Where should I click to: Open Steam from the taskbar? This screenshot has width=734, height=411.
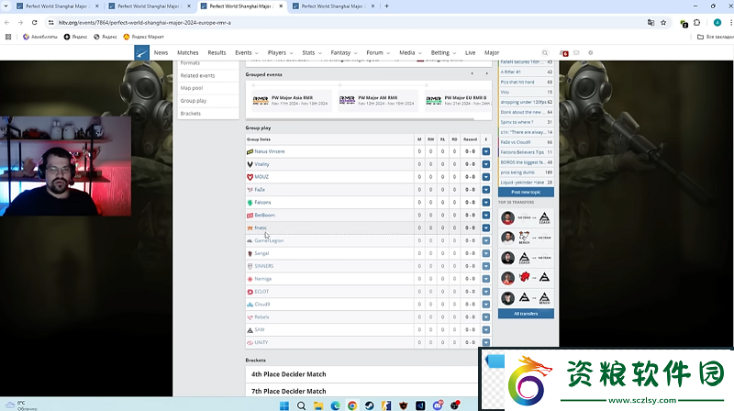pyautogui.click(x=370, y=405)
